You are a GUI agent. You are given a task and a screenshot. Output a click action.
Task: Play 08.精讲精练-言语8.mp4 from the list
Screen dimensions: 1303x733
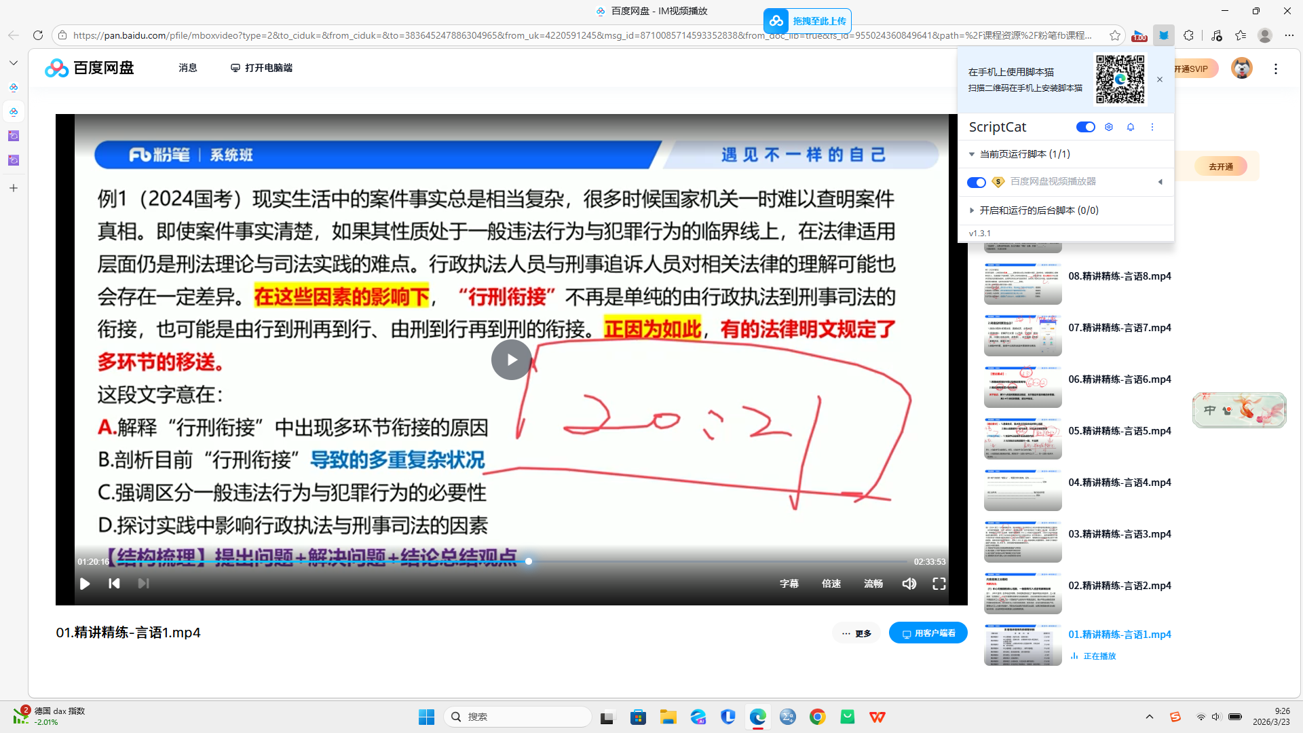tap(1119, 276)
